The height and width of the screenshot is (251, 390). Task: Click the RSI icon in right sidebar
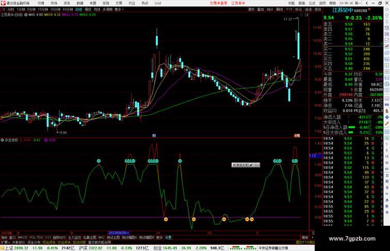pos(387,105)
